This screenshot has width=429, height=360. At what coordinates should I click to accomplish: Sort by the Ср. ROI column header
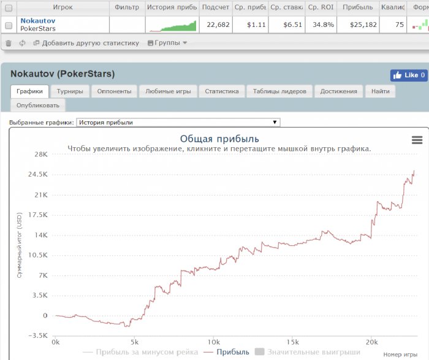(x=321, y=7)
